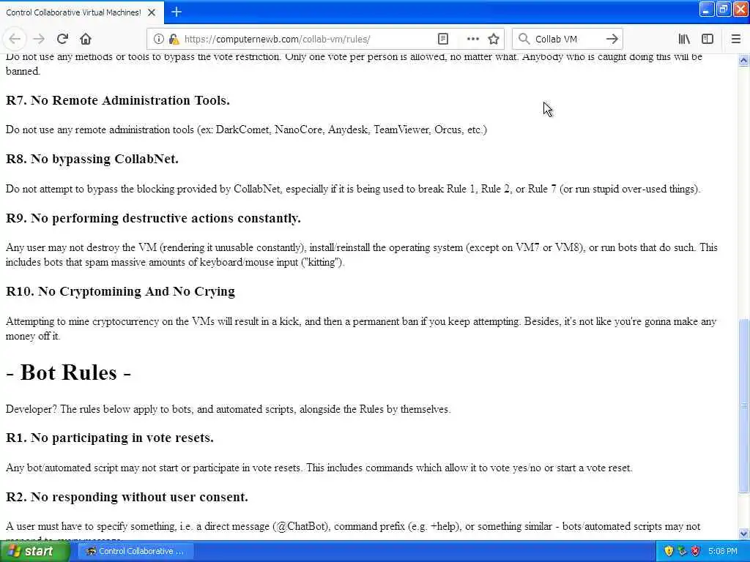
Task: Click scrollbar down arrow
Action: coord(743,533)
